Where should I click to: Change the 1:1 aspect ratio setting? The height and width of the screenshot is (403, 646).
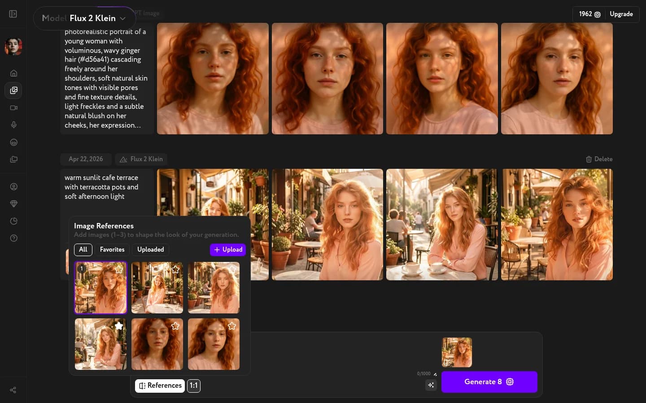(x=193, y=386)
